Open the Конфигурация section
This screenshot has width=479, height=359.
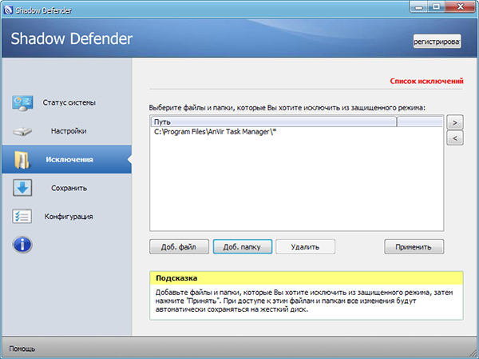click(x=69, y=217)
